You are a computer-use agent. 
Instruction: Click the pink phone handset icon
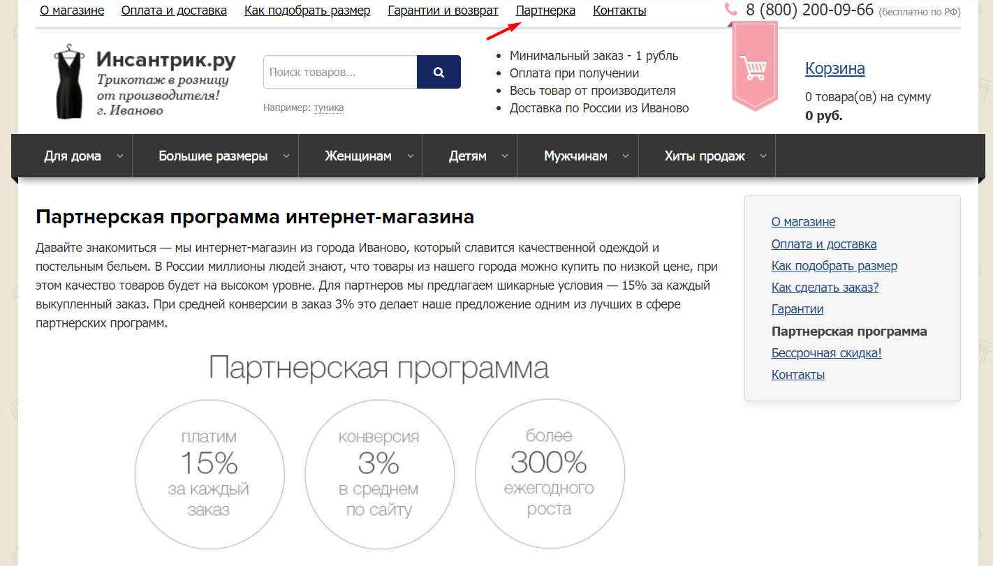[731, 10]
